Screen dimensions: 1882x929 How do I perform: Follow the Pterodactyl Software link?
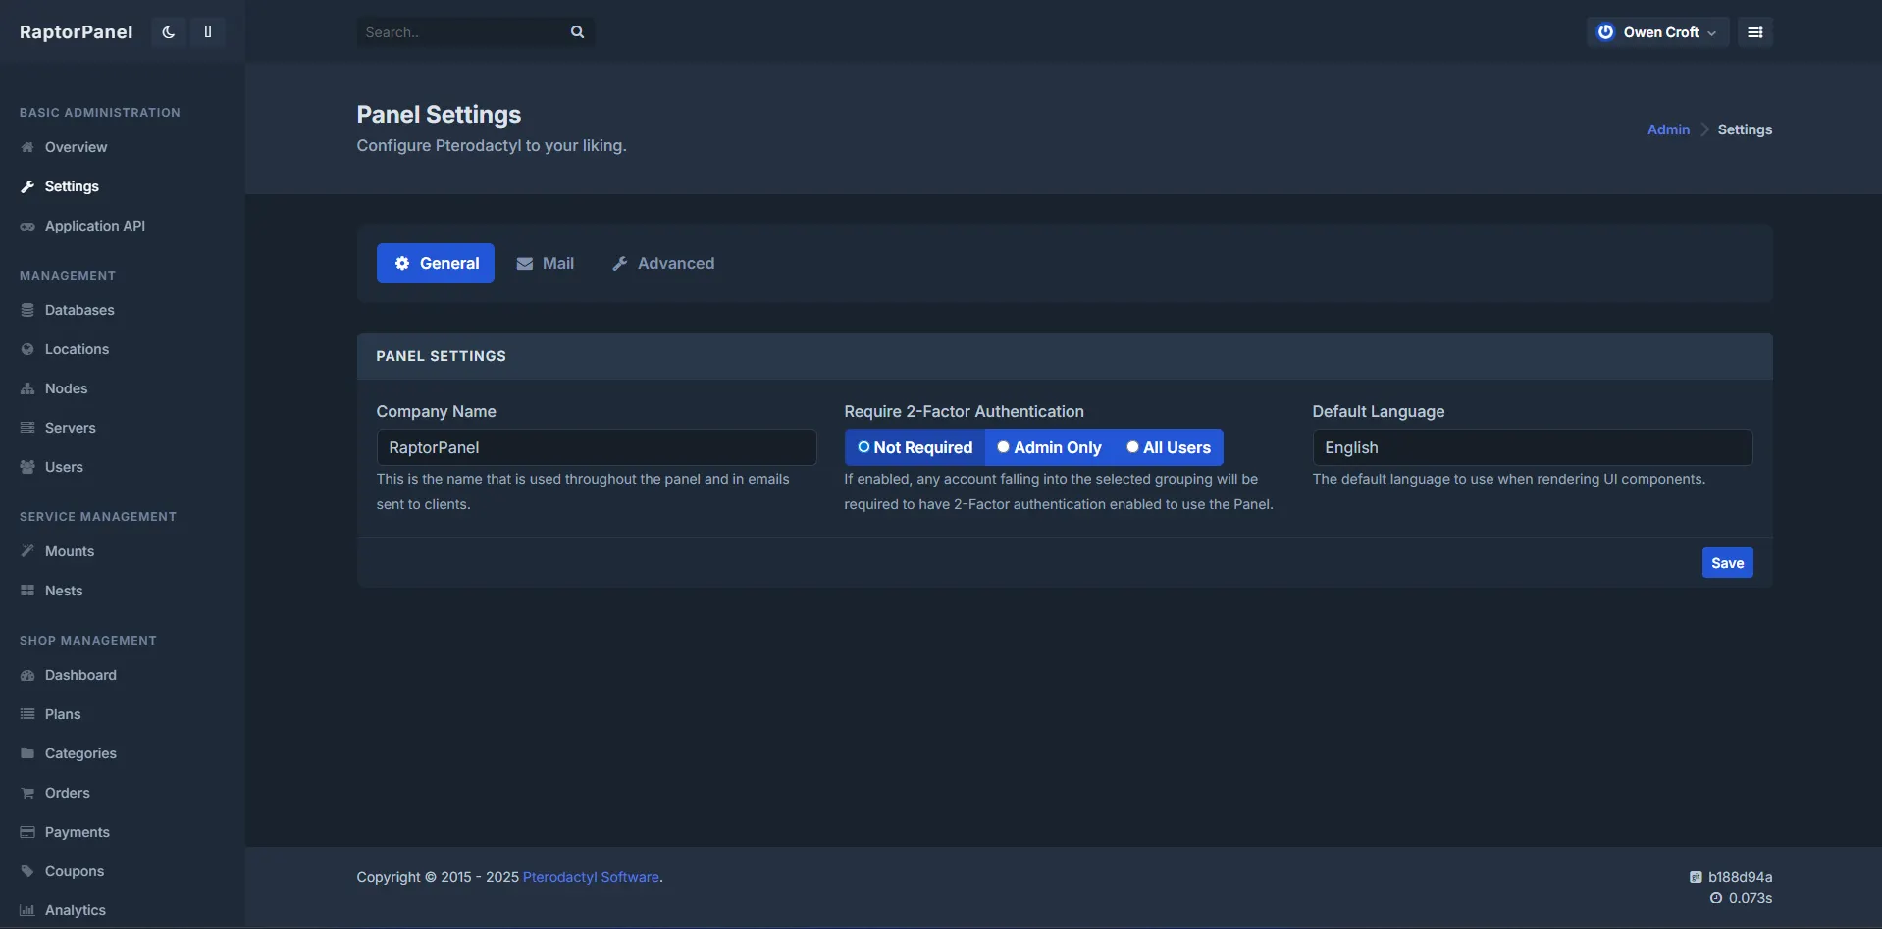coord(591,877)
